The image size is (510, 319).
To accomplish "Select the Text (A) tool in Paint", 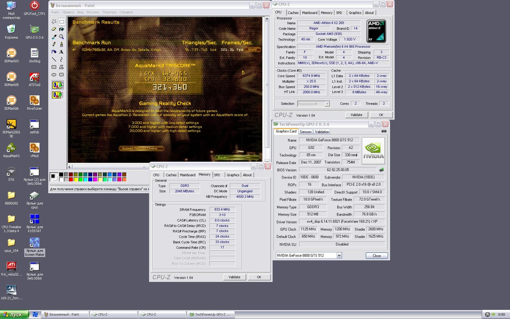I will [x=62, y=52].
